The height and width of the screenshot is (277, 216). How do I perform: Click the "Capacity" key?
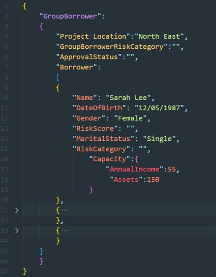(x=109, y=159)
